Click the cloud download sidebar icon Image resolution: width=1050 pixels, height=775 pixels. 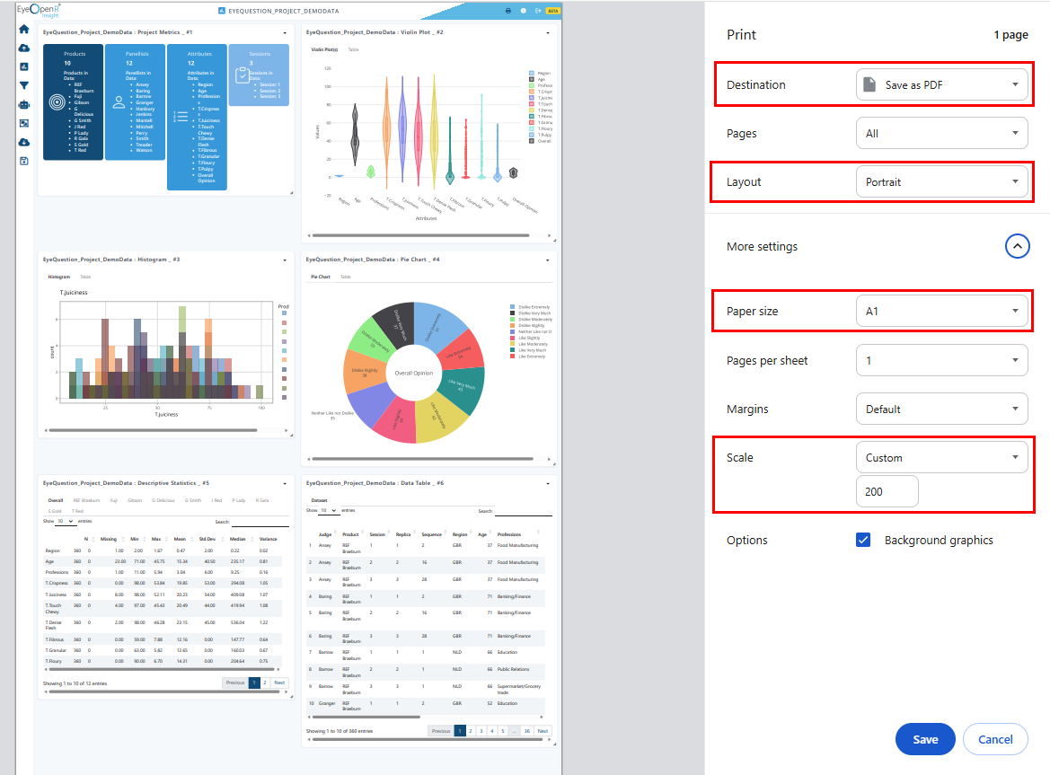click(x=24, y=142)
